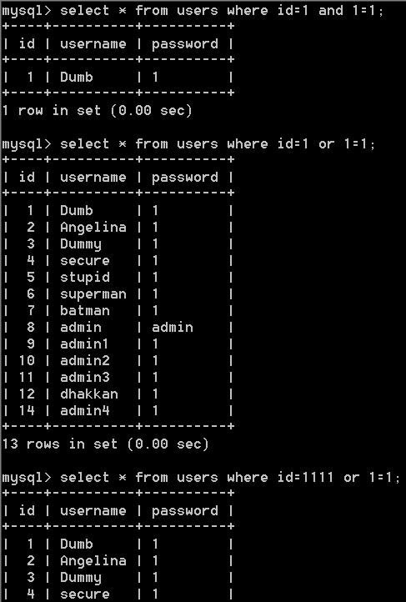Click the username 'admin4' in row 14
Viewport: 406px width, 602px height.
[x=85, y=411]
